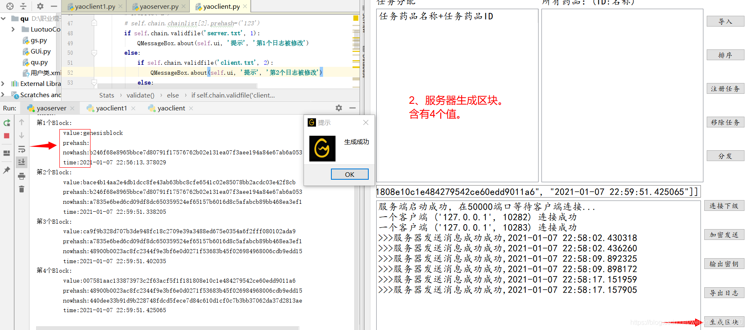Click the 加密发送 button

coord(724,235)
